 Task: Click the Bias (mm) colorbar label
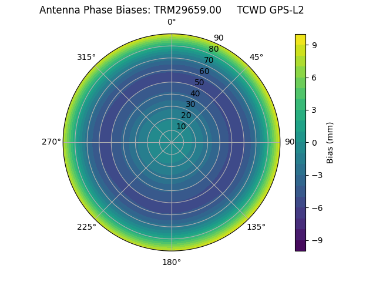tap(330, 142)
